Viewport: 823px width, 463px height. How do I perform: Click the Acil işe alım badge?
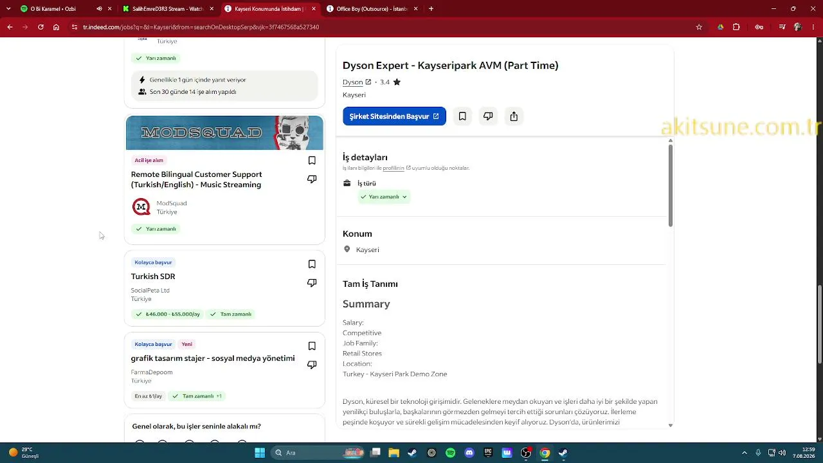[x=149, y=160]
